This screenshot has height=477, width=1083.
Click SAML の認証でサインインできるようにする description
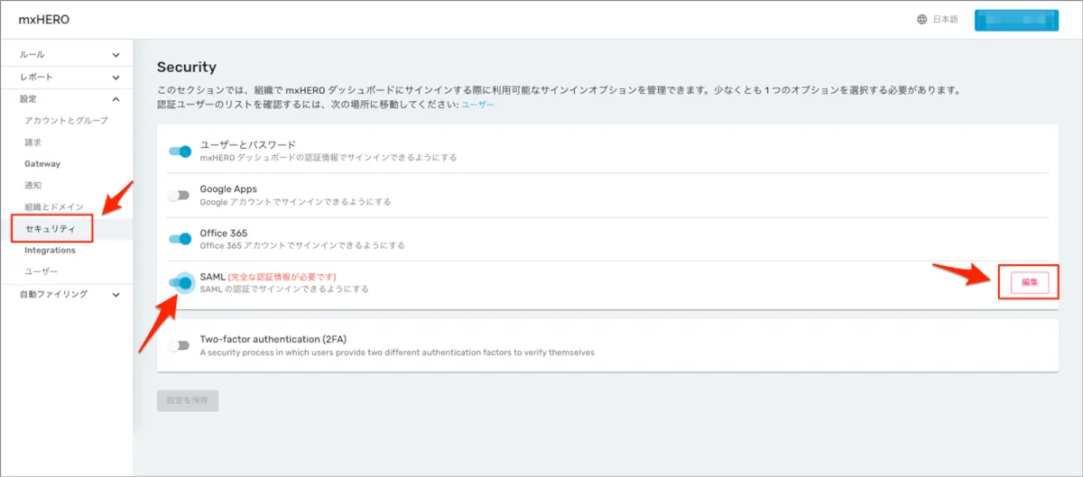pos(284,289)
